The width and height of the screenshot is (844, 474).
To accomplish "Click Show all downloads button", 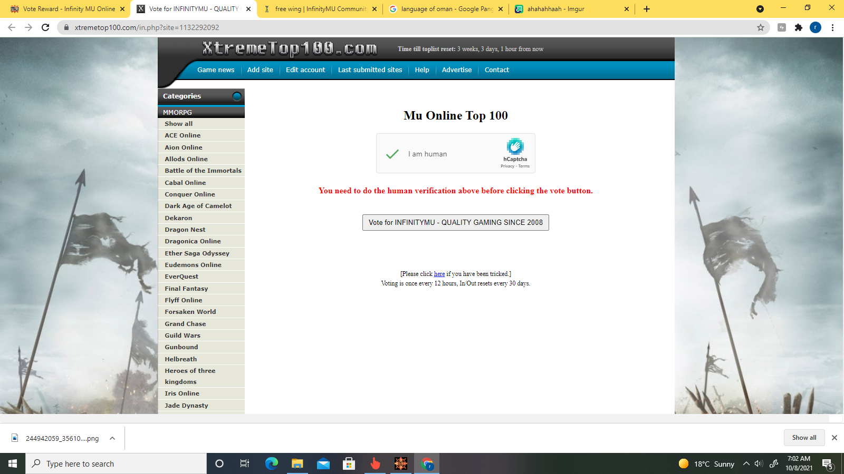I will pyautogui.click(x=804, y=438).
